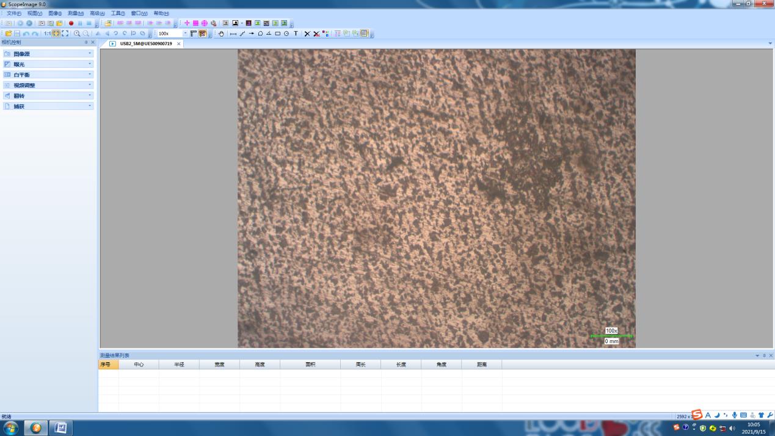Toggle the ruler display icon

pos(194,34)
